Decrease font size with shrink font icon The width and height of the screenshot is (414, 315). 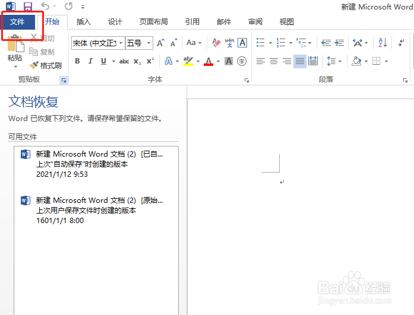173,43
